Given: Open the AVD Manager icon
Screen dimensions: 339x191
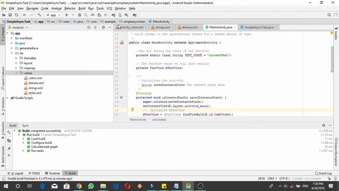Looking at the screenshot, I should click(x=120, y=15).
